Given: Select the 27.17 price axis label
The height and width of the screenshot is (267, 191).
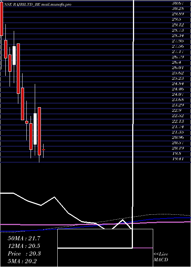Looking at the screenshot, I should tap(178, 51).
